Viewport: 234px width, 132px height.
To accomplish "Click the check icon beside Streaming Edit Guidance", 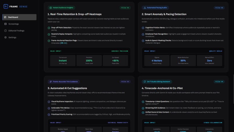I will [143, 108].
